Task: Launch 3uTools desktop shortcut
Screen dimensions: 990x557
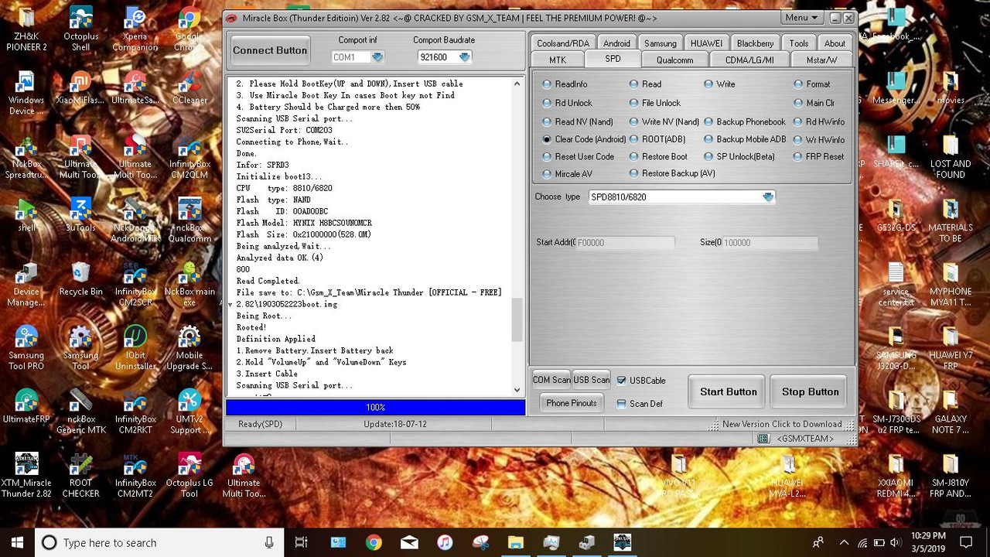Action: click(80, 216)
